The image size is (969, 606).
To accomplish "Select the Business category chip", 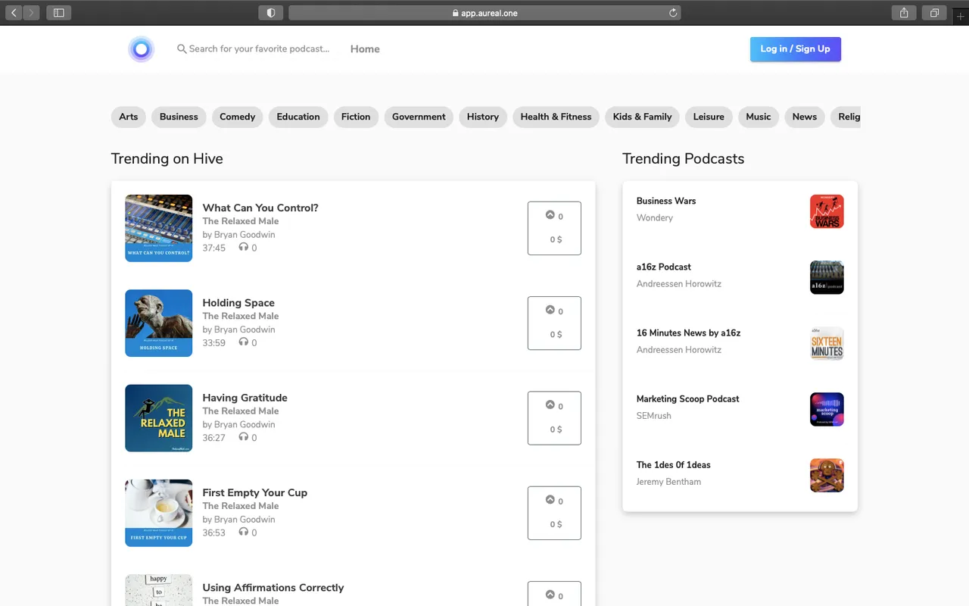I will coord(179,117).
